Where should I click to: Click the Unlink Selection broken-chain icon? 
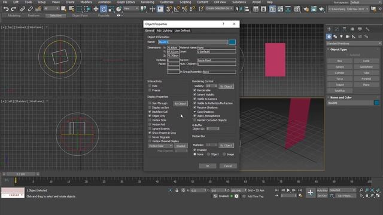tap(31, 9)
